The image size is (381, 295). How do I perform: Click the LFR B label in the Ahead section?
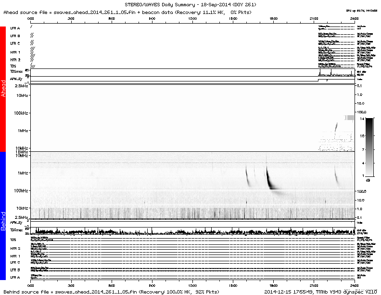pos(15,36)
